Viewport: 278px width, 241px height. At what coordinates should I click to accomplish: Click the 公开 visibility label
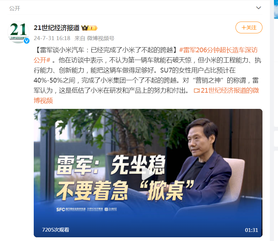click(15, 8)
